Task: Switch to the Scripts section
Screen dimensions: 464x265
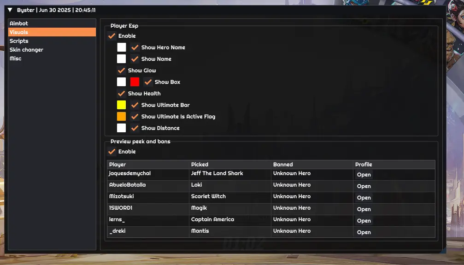Action: coord(19,41)
